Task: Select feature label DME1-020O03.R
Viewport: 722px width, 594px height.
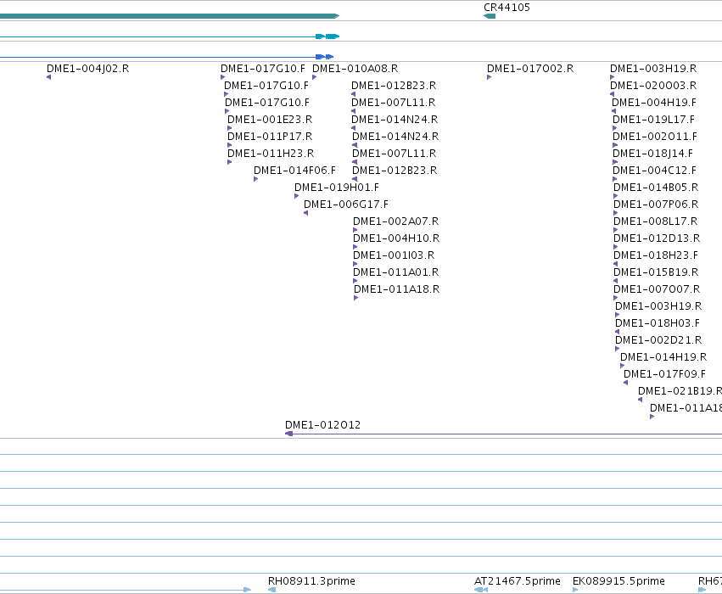Action: 653,85
